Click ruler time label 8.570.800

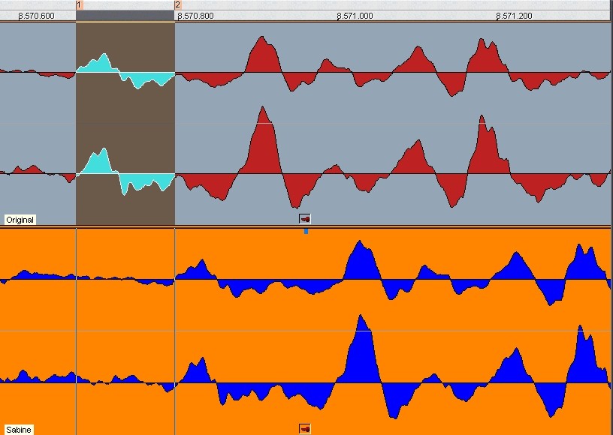[195, 16]
